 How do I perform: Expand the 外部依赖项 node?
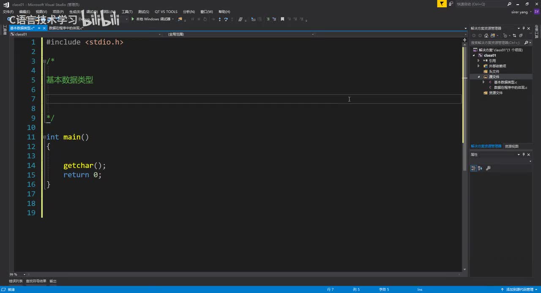(x=478, y=66)
